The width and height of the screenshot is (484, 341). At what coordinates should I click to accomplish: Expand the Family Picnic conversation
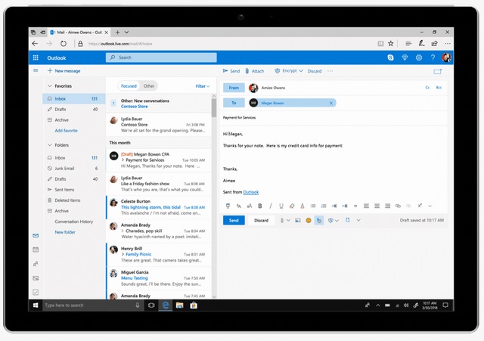[123, 254]
